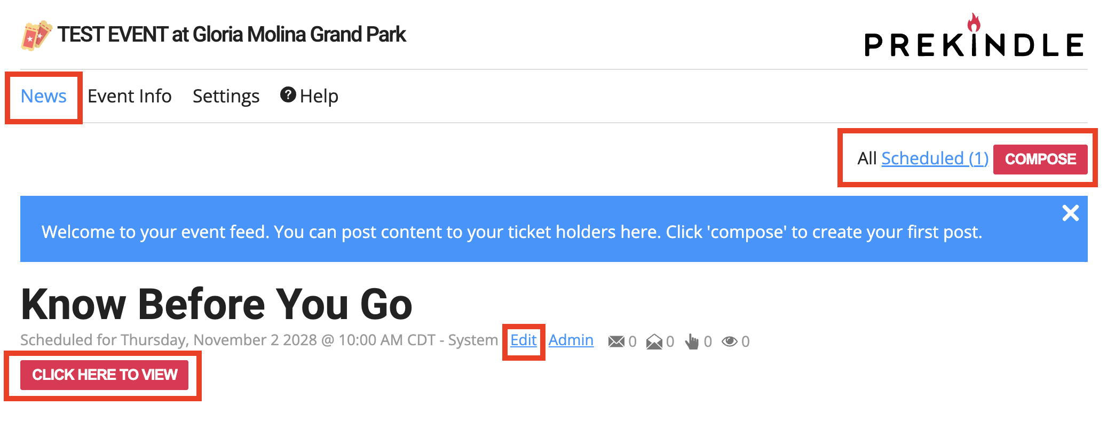Screen dimensions: 1107x429
Task: Click the sent emails envelope icon
Action: (616, 341)
